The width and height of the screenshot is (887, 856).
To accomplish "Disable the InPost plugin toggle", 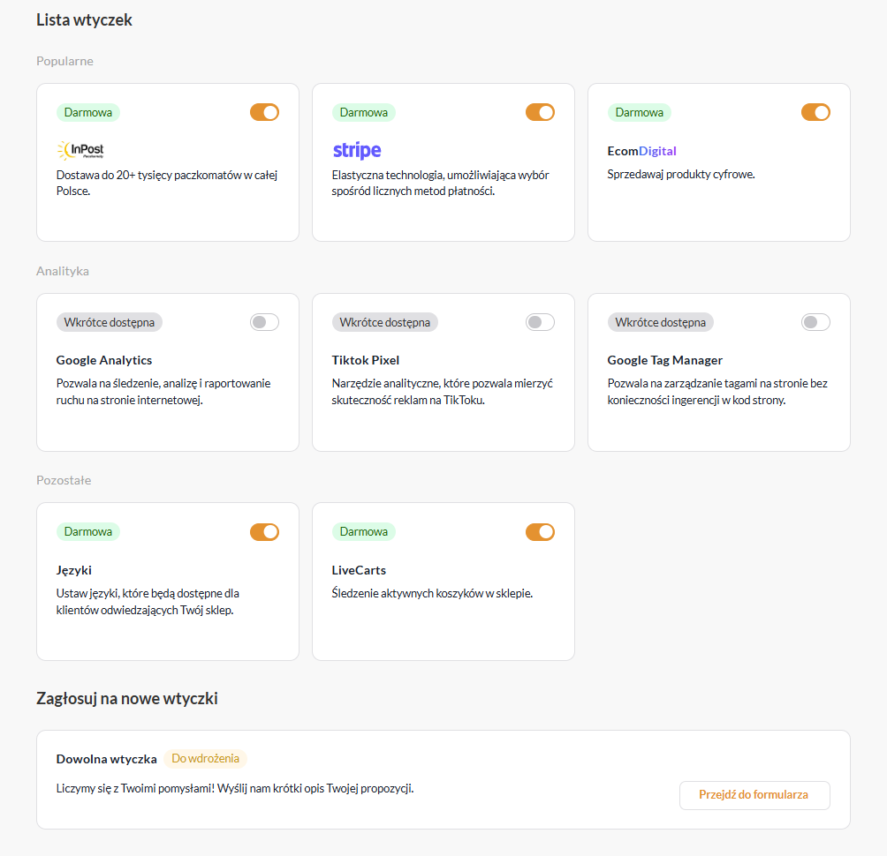I will pyautogui.click(x=264, y=112).
